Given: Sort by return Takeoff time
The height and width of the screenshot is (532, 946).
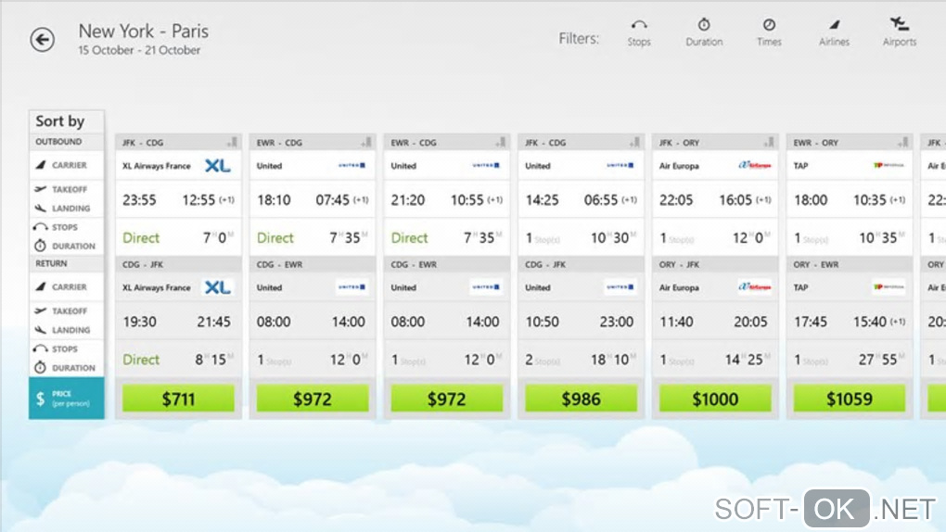Looking at the screenshot, I should tap(67, 311).
